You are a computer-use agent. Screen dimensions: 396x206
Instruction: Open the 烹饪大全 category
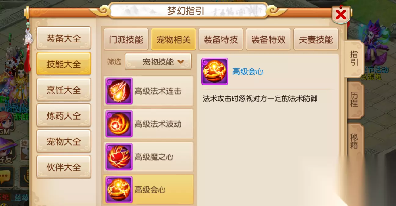[x=64, y=90]
